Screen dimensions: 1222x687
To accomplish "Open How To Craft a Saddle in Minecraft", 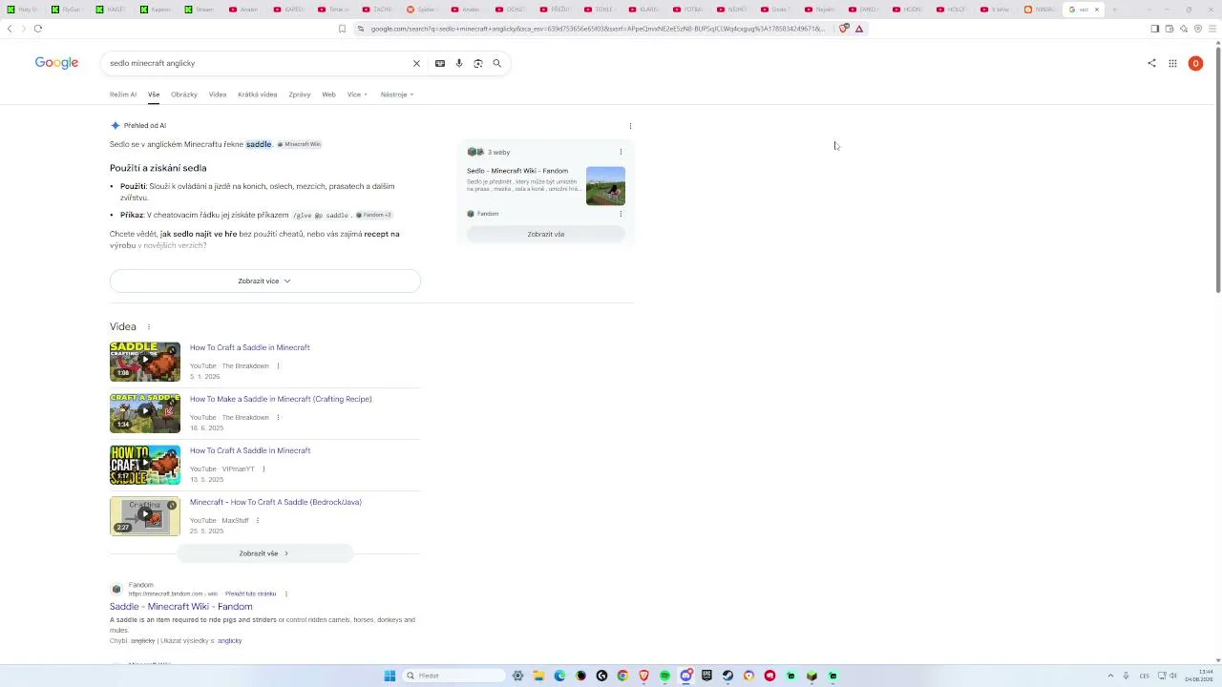I will (250, 347).
